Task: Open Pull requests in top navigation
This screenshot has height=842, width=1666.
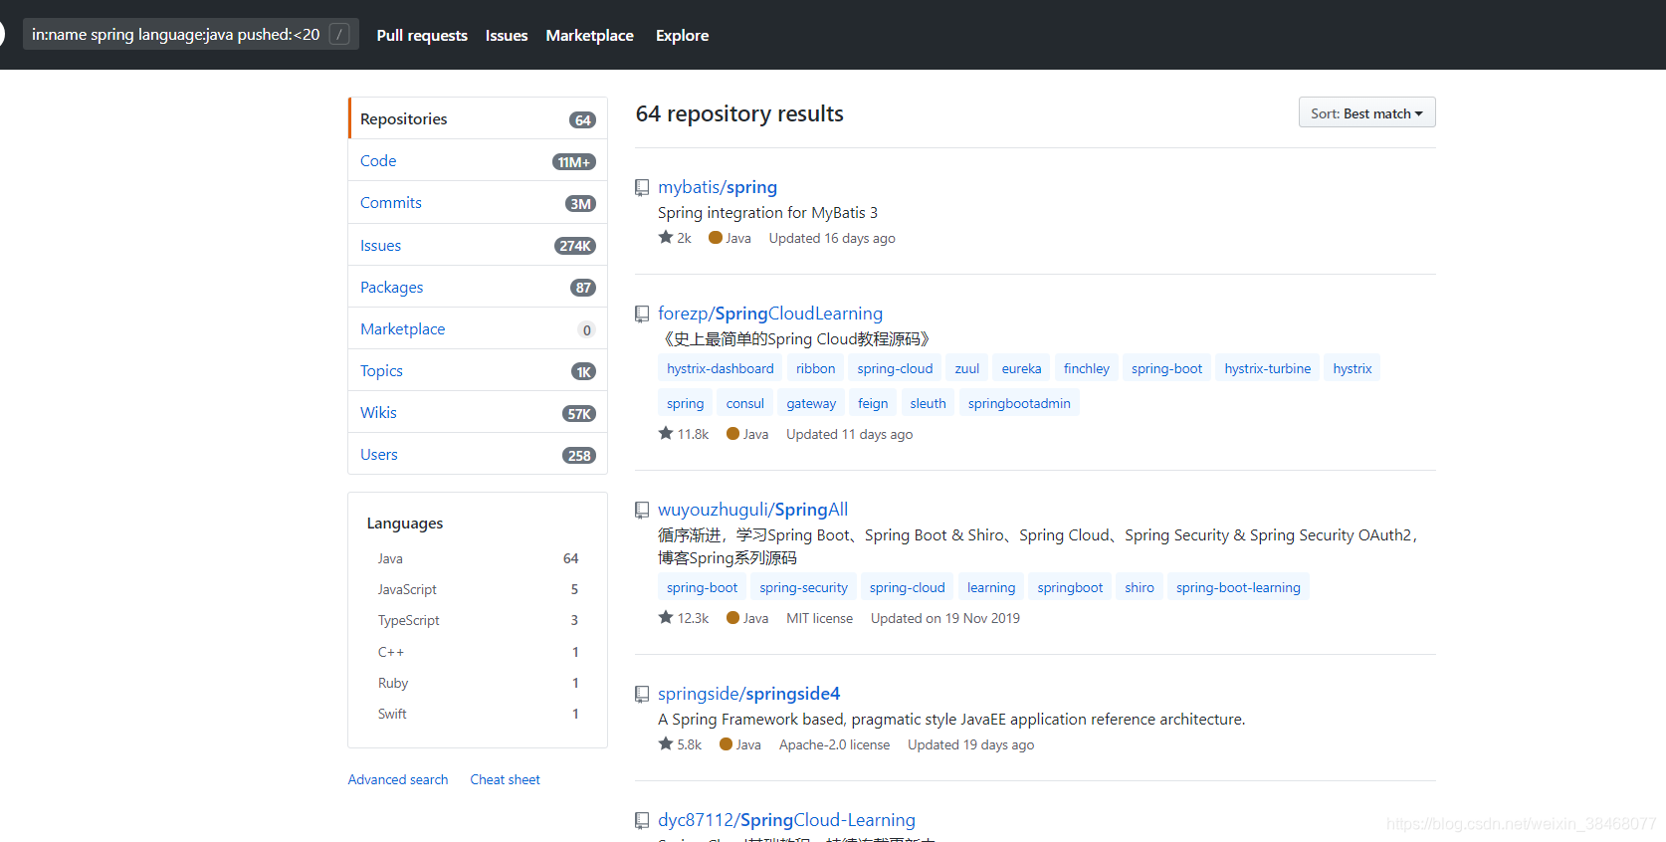Action: tap(422, 35)
